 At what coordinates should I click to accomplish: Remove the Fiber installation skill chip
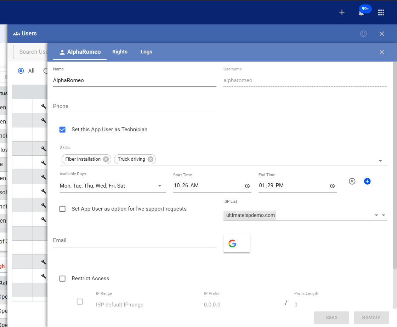tap(106, 159)
